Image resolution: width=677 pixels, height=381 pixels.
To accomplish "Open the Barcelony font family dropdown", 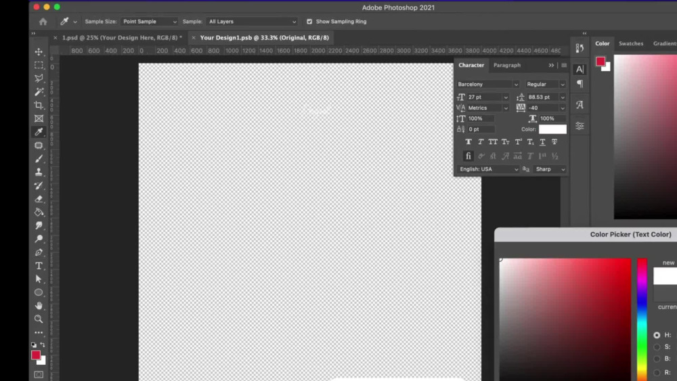I will coord(488,84).
